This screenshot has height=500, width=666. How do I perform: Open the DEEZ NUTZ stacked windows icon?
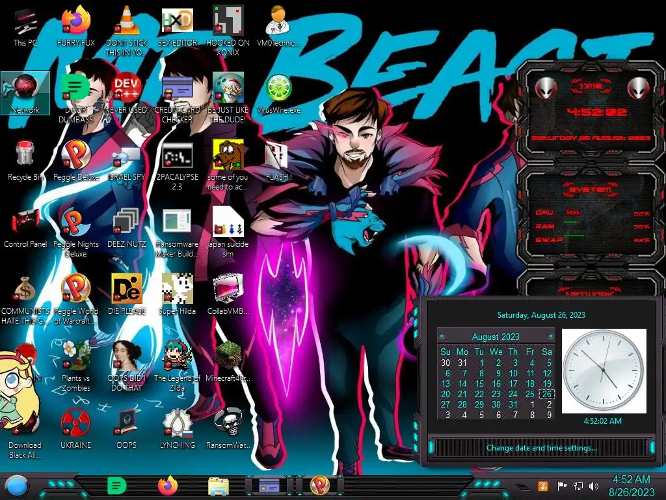tap(127, 228)
